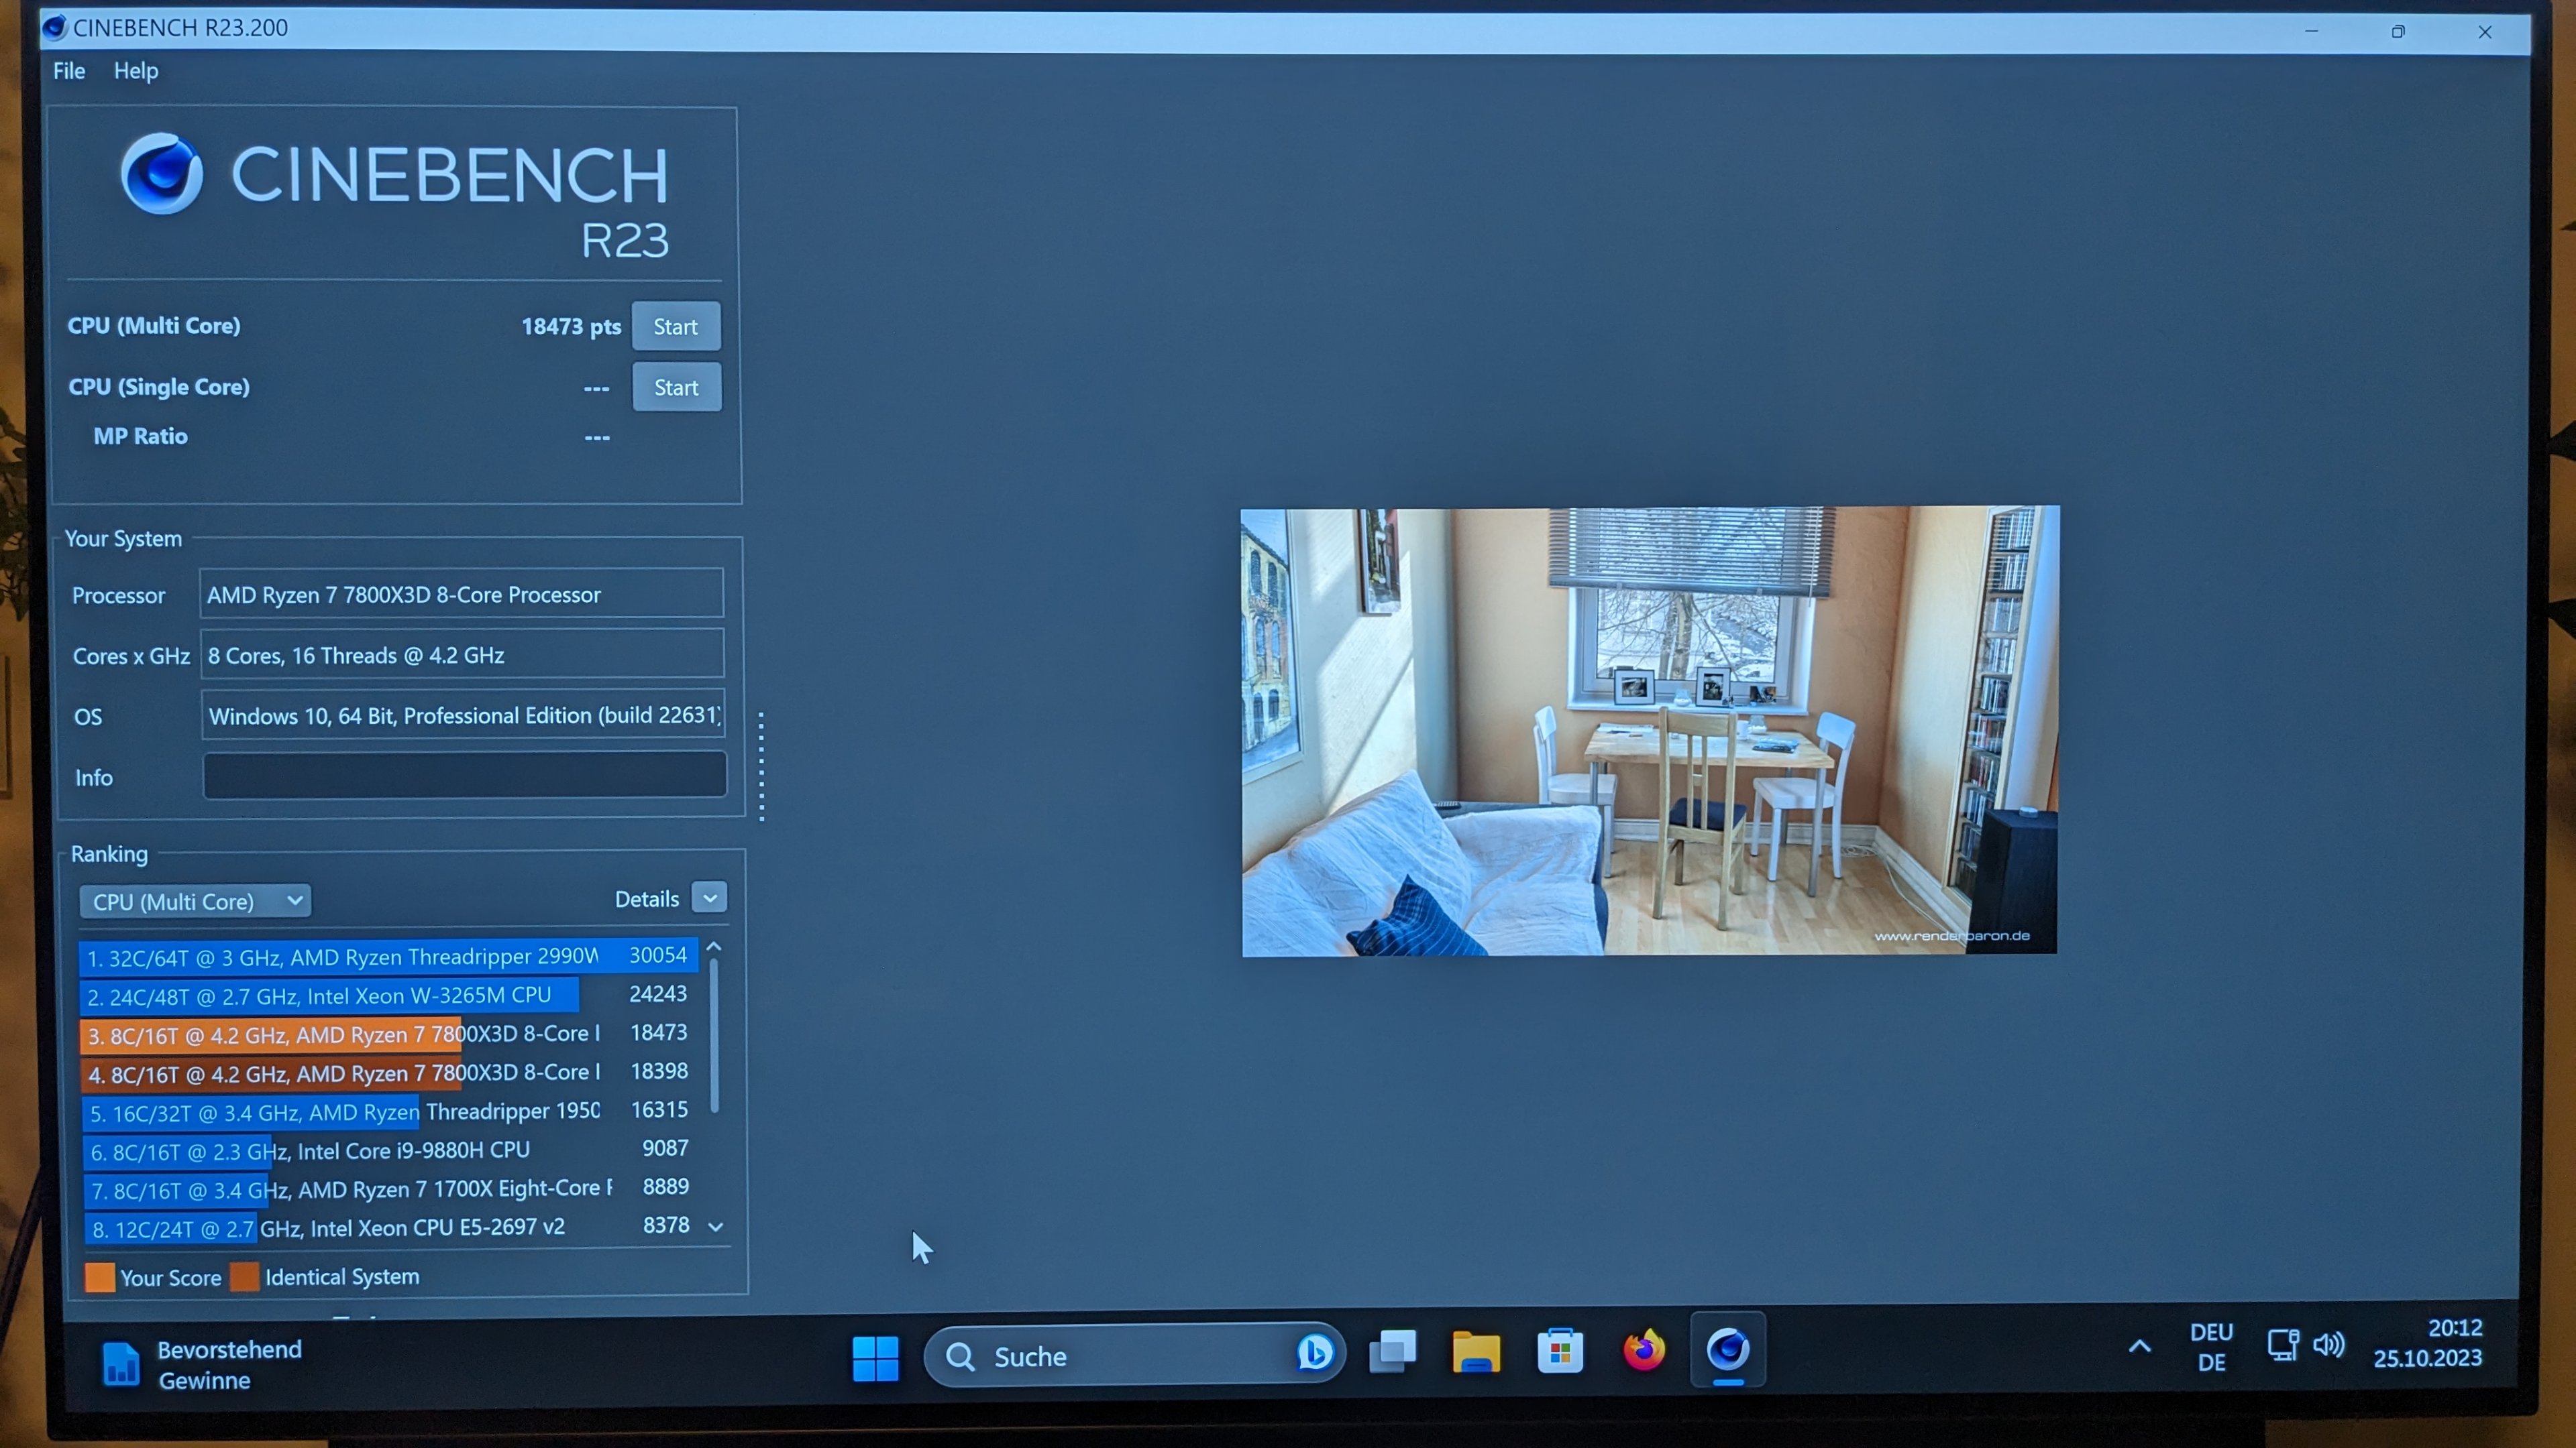Click the network tray icon
2576x1448 pixels.
pyautogui.click(x=2282, y=1344)
